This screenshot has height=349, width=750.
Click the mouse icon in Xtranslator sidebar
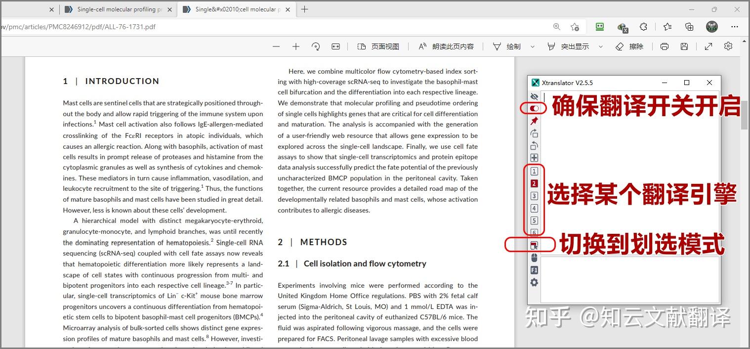pyautogui.click(x=534, y=257)
